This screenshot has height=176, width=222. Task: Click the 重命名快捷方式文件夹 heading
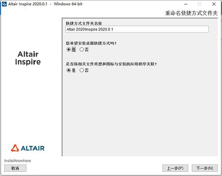pyautogui.click(x=191, y=14)
